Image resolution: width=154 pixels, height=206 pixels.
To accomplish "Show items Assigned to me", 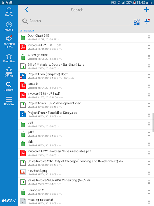I will (x=9, y=42).
